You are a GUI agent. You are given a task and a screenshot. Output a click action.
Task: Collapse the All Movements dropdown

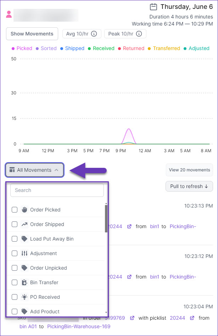point(34,170)
